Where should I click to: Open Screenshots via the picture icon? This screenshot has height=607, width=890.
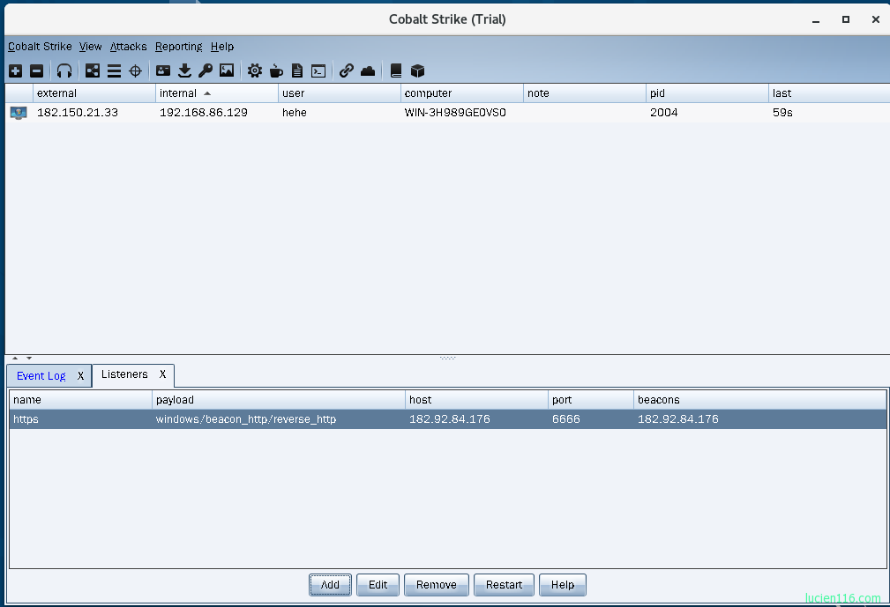227,70
